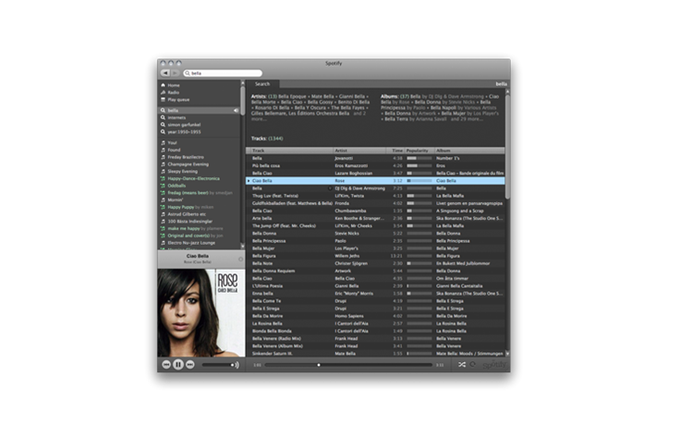
Task: Pause the current song
Action: (x=178, y=365)
